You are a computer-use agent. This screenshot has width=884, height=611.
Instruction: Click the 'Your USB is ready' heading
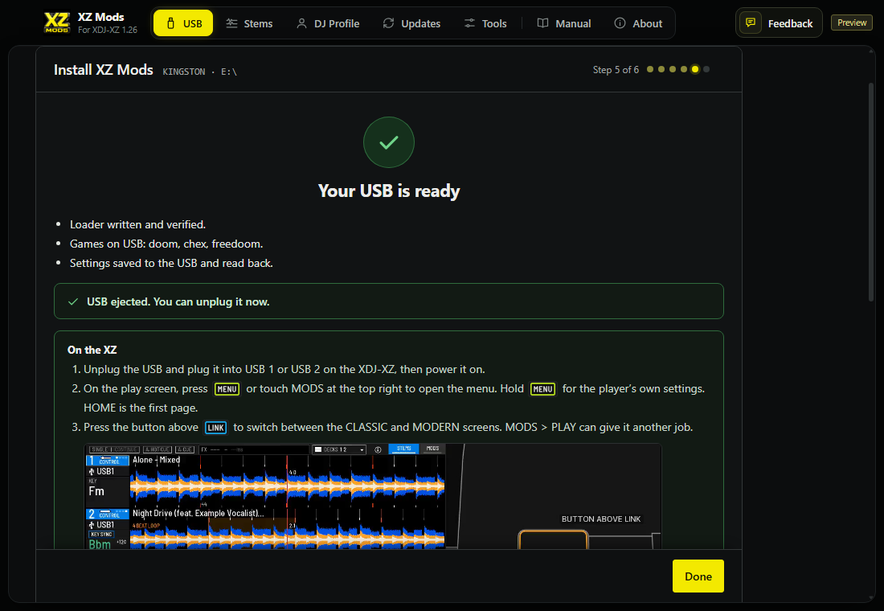(x=389, y=191)
